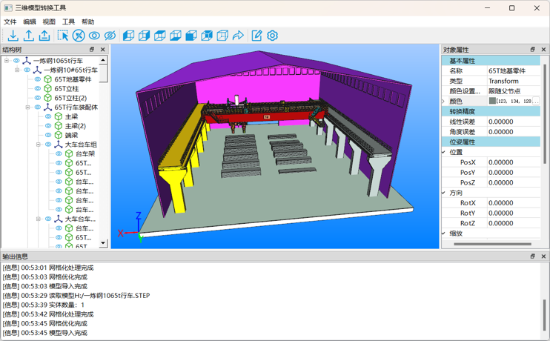
Task: Open the 工具 menu
Action: pos(68,22)
